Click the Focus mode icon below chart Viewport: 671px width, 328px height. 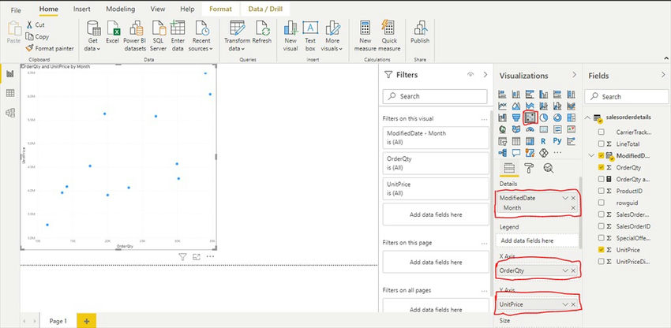pyautogui.click(x=197, y=257)
